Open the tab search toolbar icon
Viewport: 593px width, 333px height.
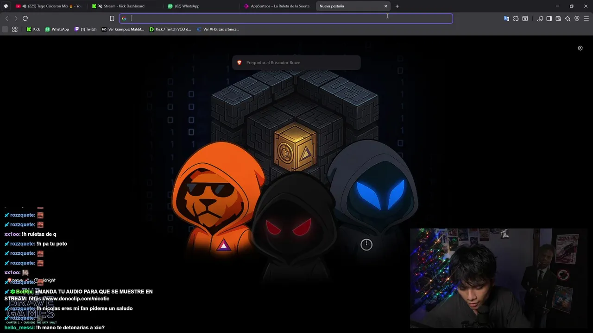525,18
